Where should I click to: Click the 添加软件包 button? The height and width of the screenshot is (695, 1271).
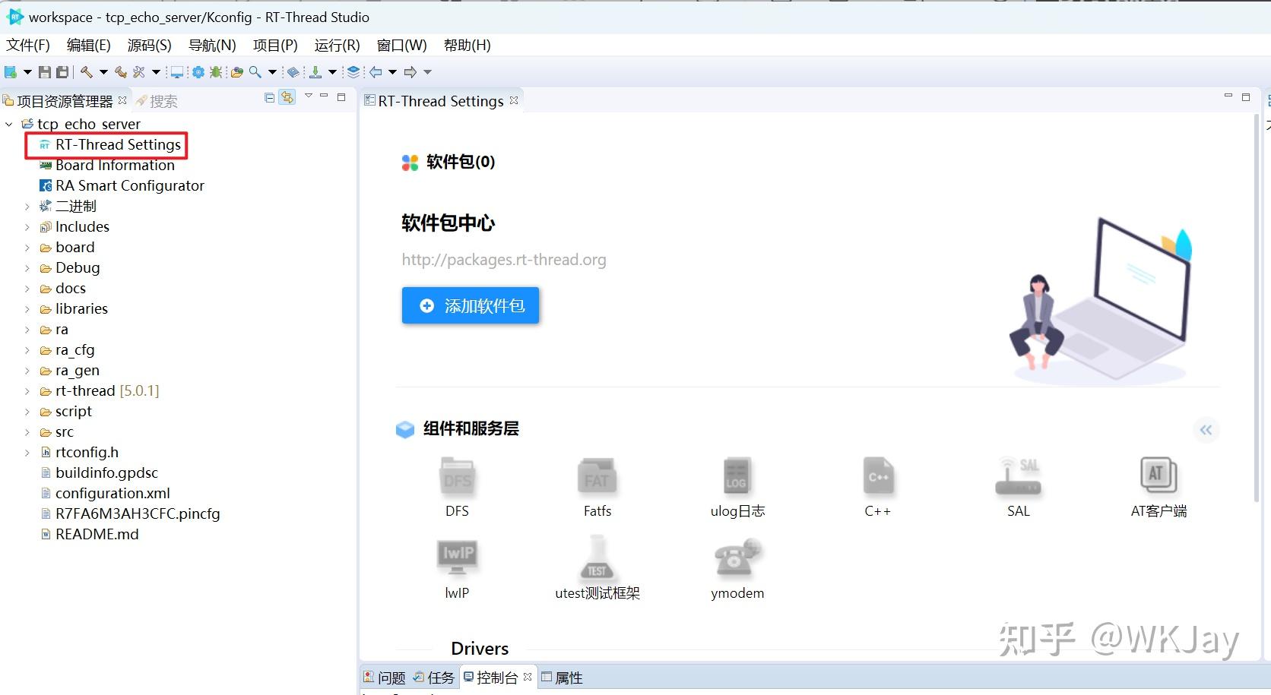tap(470, 305)
